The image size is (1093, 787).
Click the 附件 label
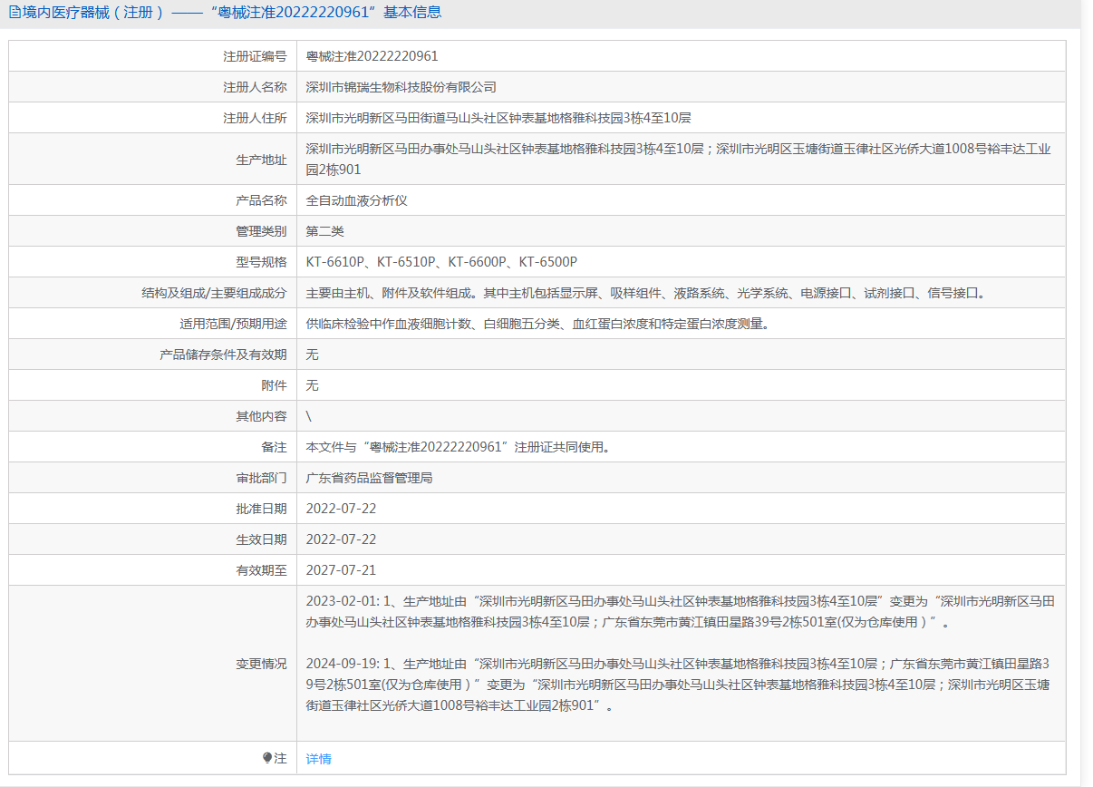point(275,385)
